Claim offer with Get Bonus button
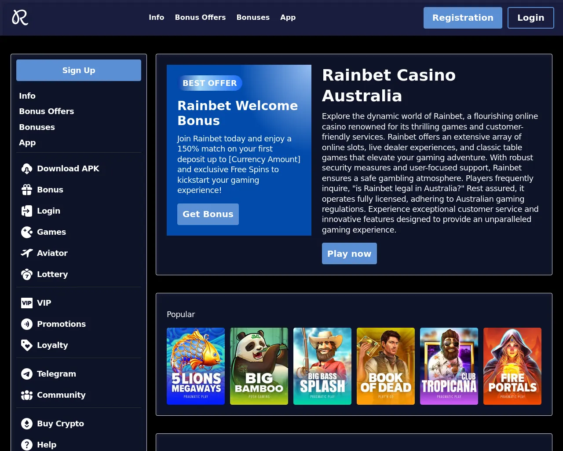The width and height of the screenshot is (563, 451). (208, 214)
